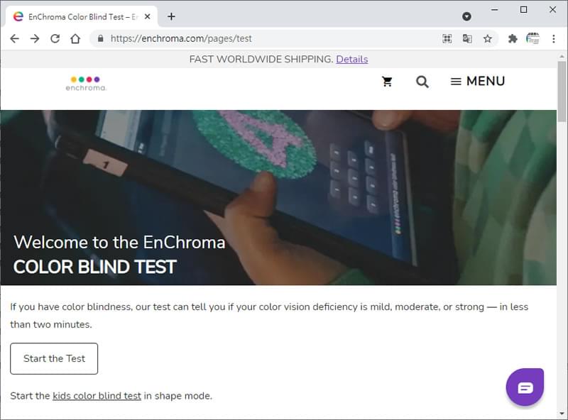The image size is (568, 420).
Task: Open the shopping cart icon
Action: pos(387,82)
